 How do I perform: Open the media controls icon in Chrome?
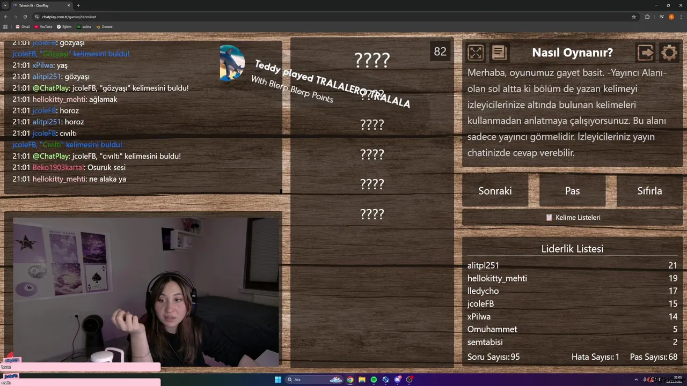pos(662,17)
